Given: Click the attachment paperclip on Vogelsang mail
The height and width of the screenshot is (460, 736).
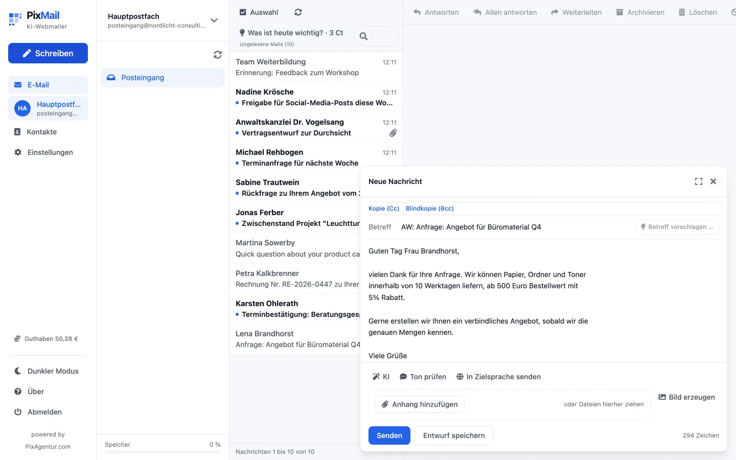Looking at the screenshot, I should coord(393,133).
